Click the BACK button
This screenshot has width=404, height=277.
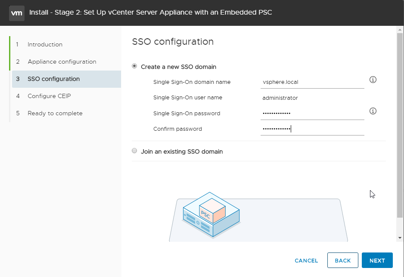click(343, 260)
